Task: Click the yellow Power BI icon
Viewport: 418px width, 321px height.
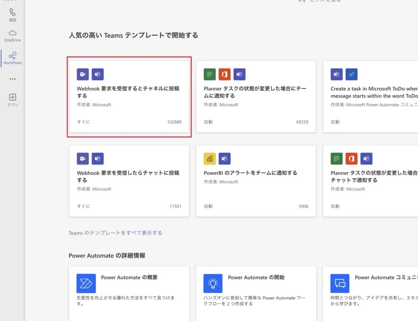Action: pos(210,159)
